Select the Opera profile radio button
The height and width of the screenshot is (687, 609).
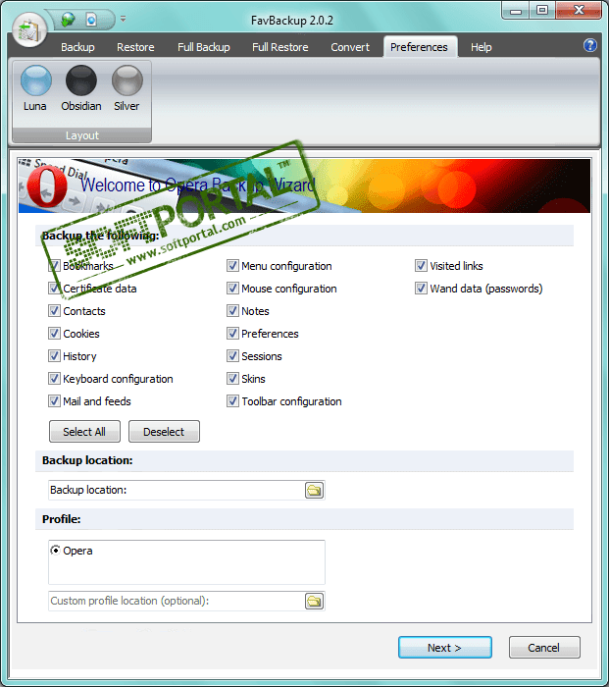[x=55, y=550]
